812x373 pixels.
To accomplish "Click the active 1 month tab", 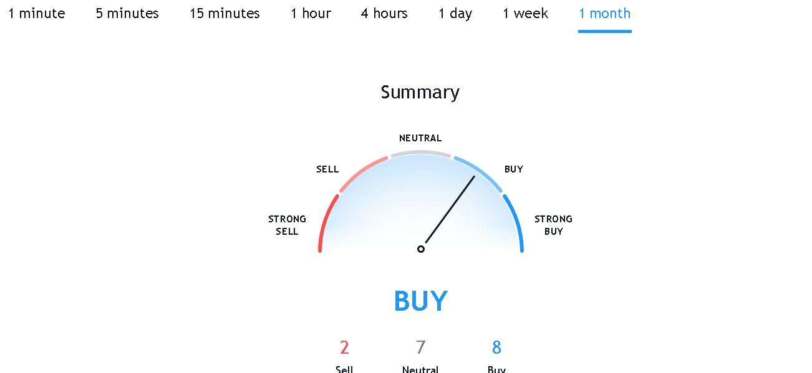I will (x=604, y=14).
